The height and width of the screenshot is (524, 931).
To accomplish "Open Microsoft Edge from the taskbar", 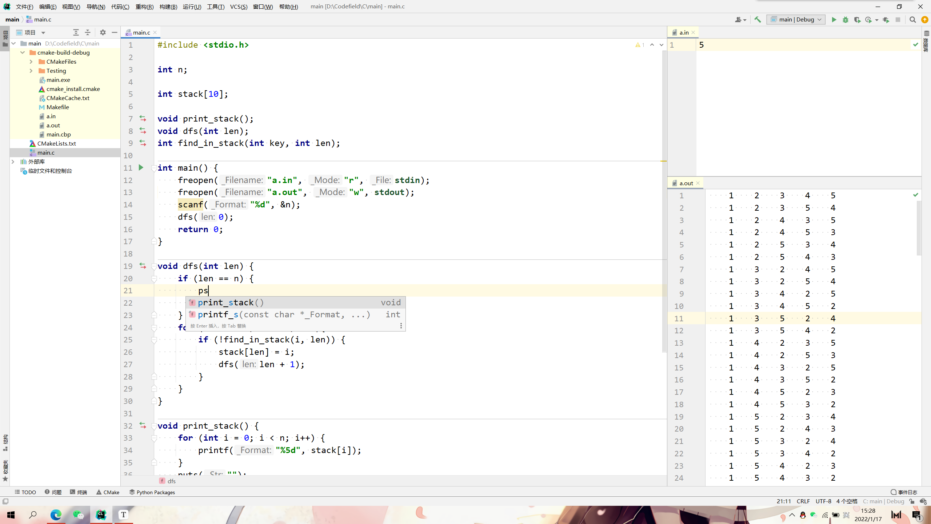I will pos(56,515).
